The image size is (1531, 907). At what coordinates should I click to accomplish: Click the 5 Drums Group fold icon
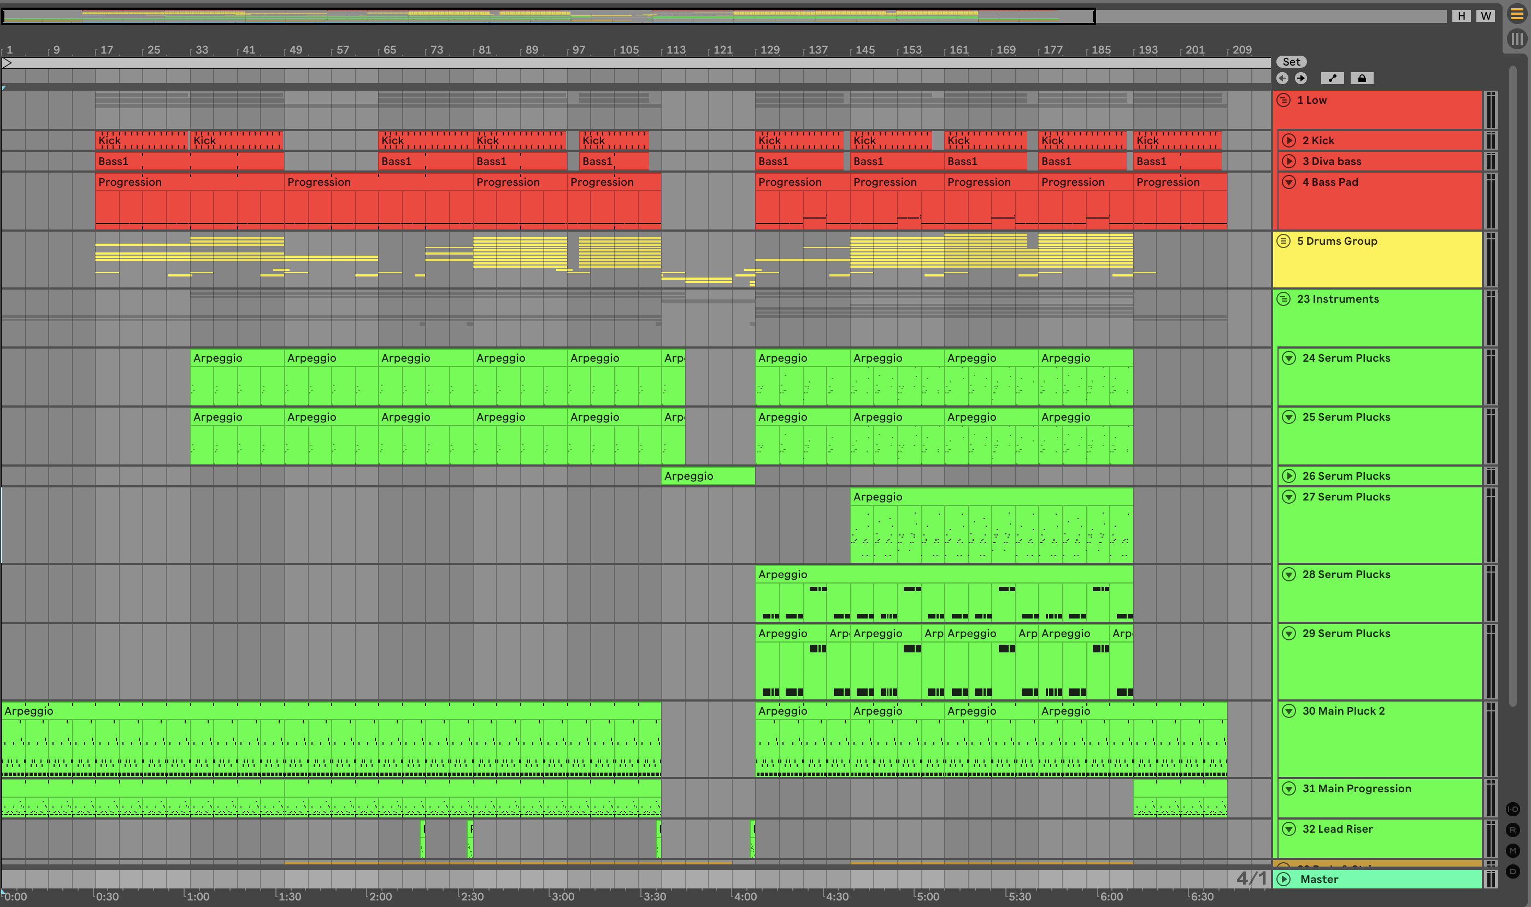(1283, 241)
